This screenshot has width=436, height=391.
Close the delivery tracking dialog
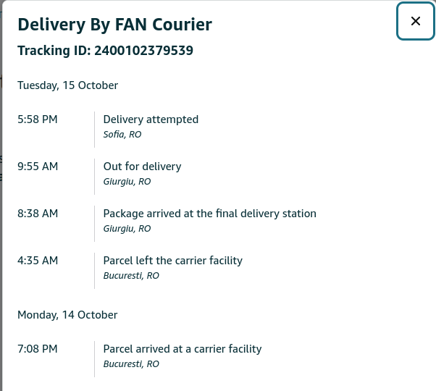pos(416,21)
